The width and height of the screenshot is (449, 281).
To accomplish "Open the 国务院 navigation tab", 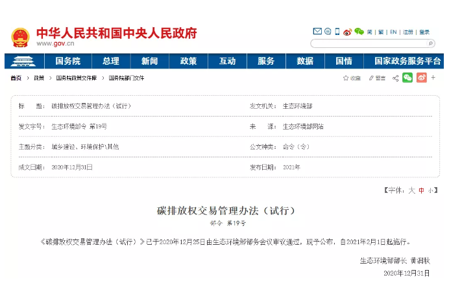I will coord(67,61).
